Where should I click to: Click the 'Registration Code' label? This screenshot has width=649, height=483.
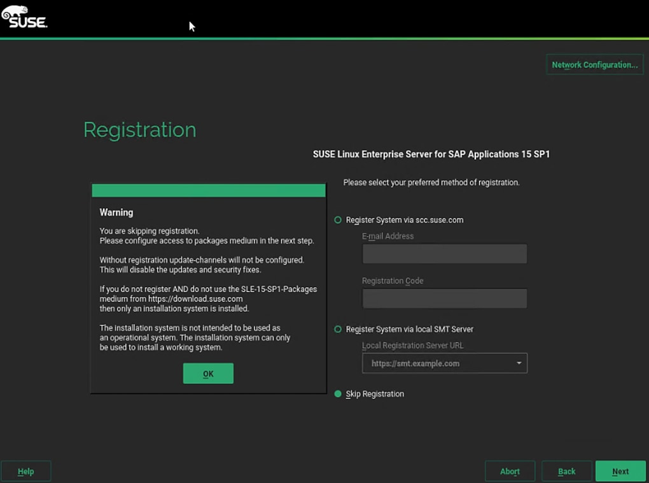[393, 281]
